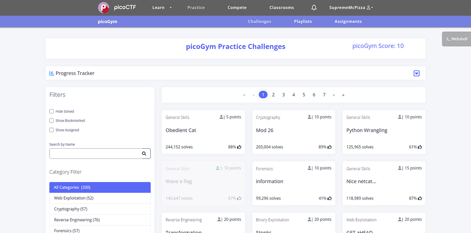Collapse the Progress Tracker panel
The width and height of the screenshot is (471, 233).
pyautogui.click(x=416, y=73)
